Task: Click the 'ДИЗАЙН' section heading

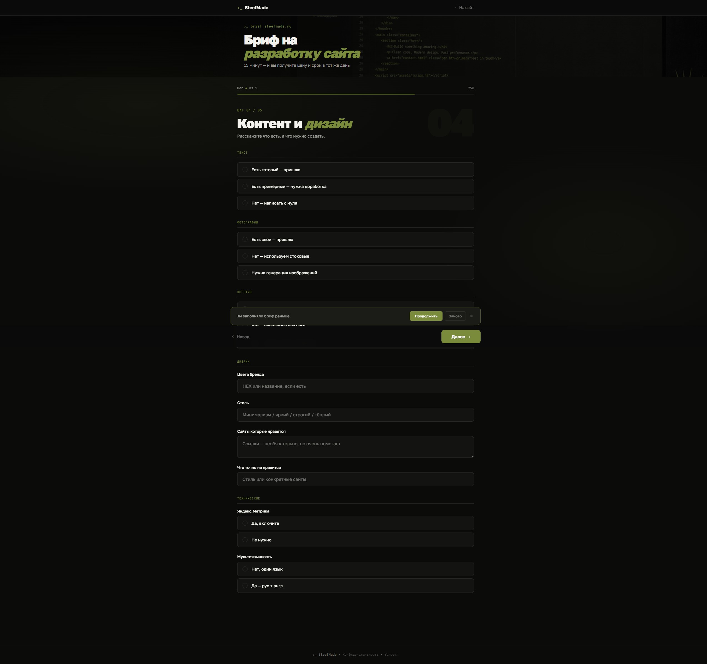Action: pos(243,362)
